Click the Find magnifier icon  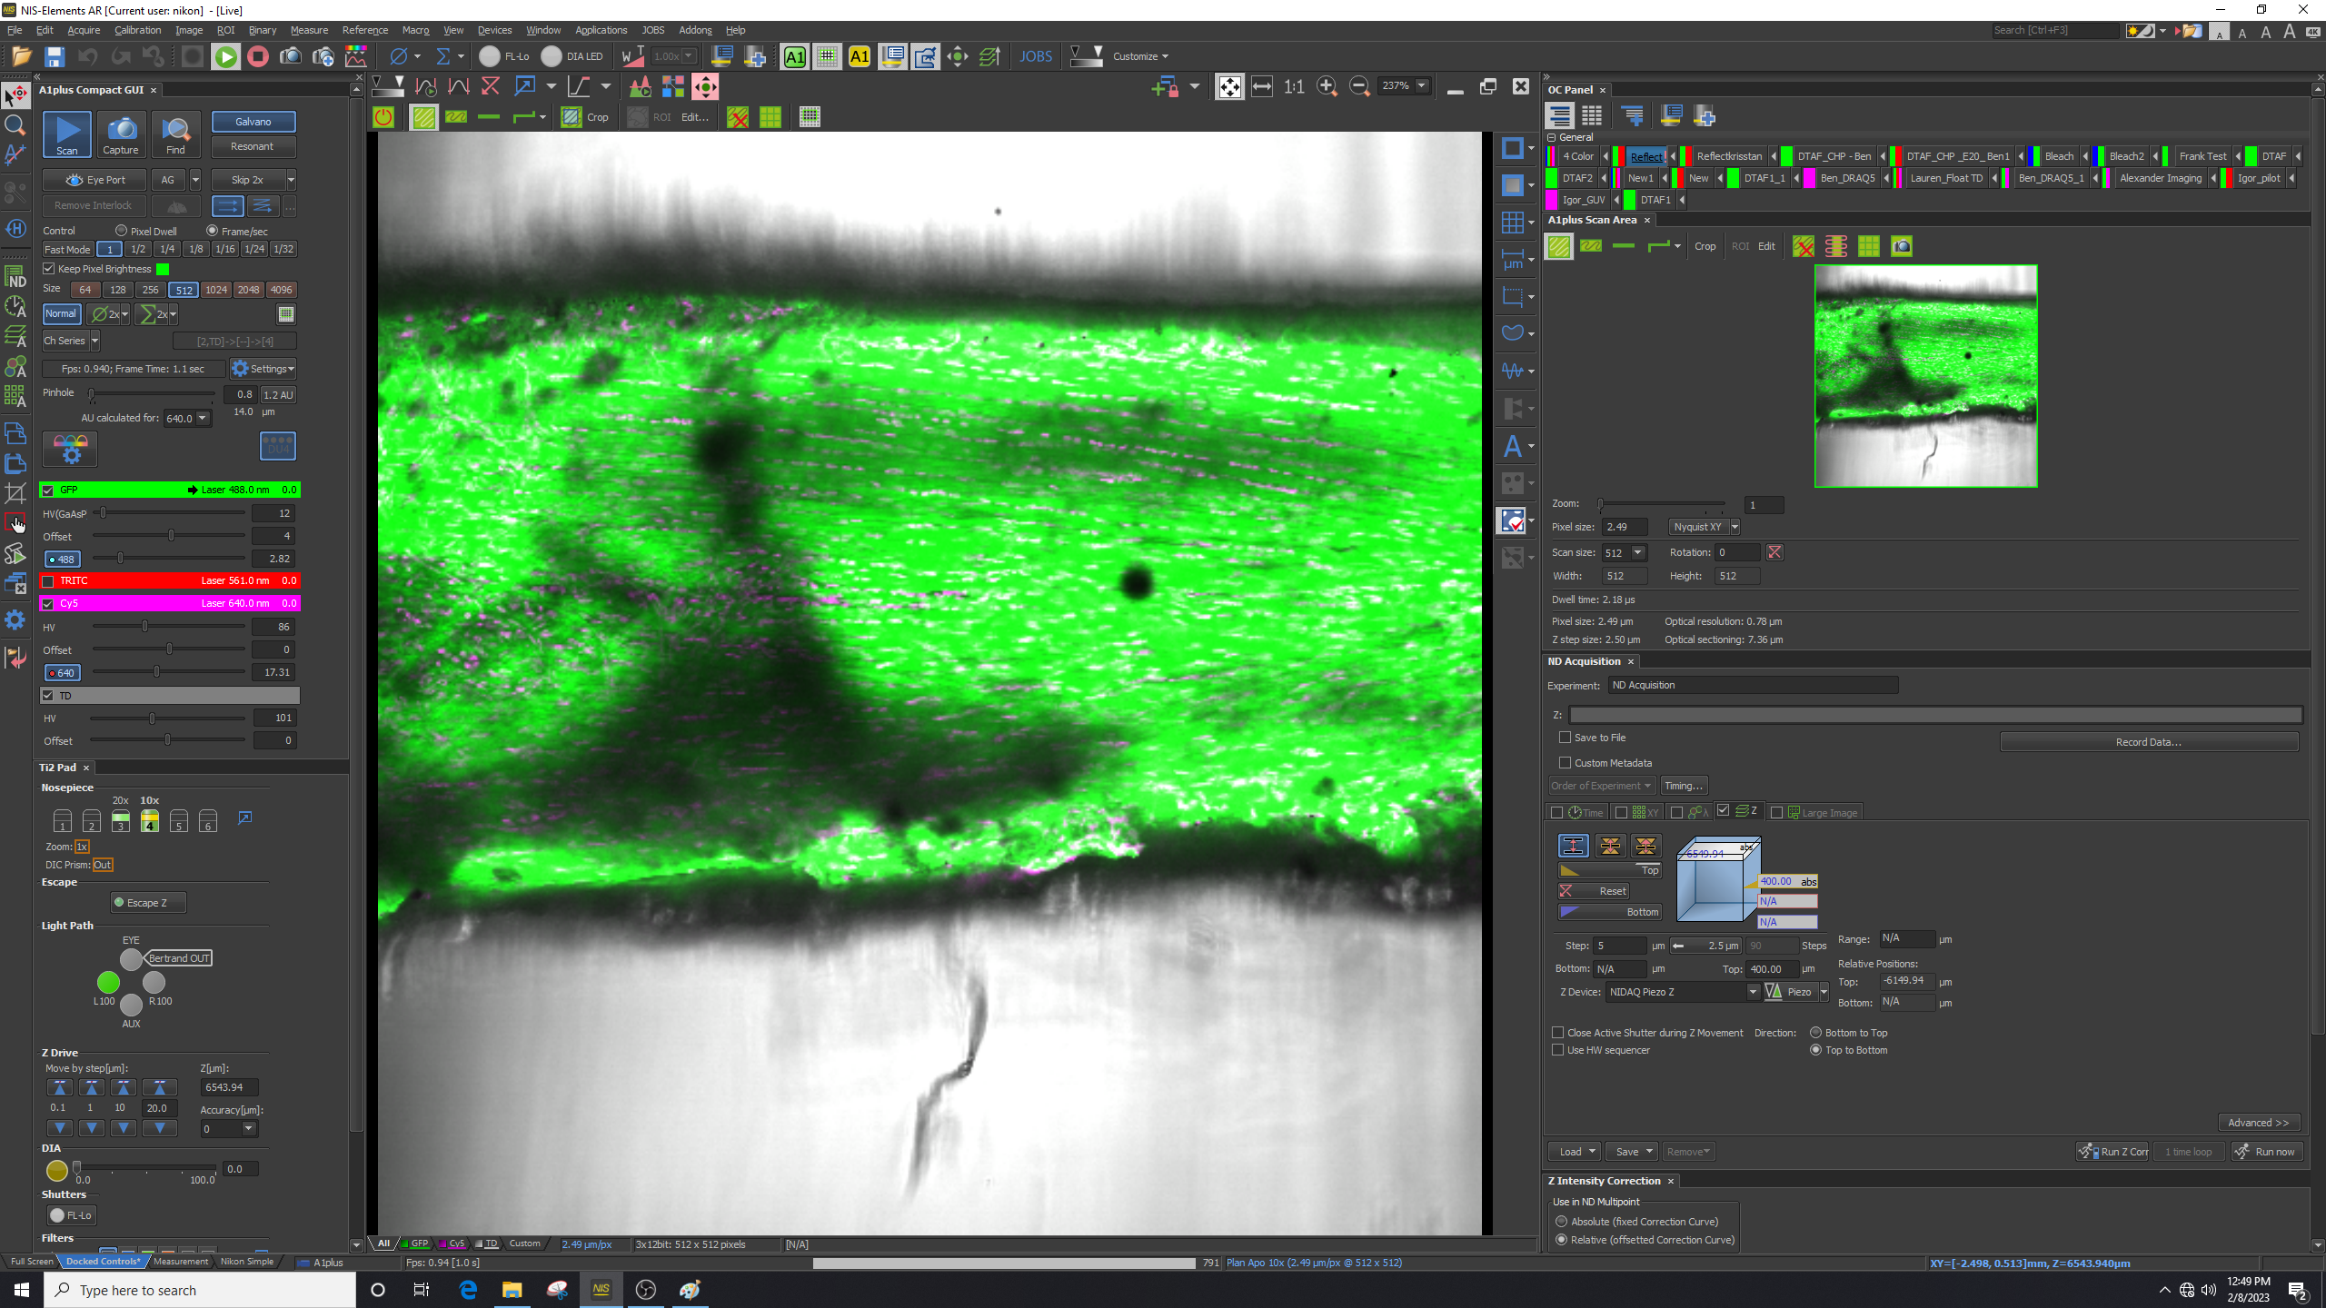175,134
